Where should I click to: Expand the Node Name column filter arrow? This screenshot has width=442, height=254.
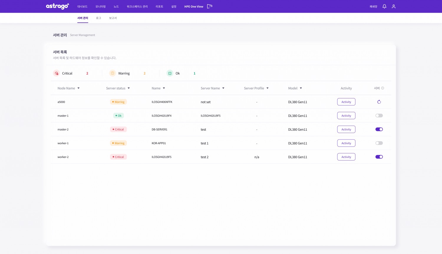78,88
